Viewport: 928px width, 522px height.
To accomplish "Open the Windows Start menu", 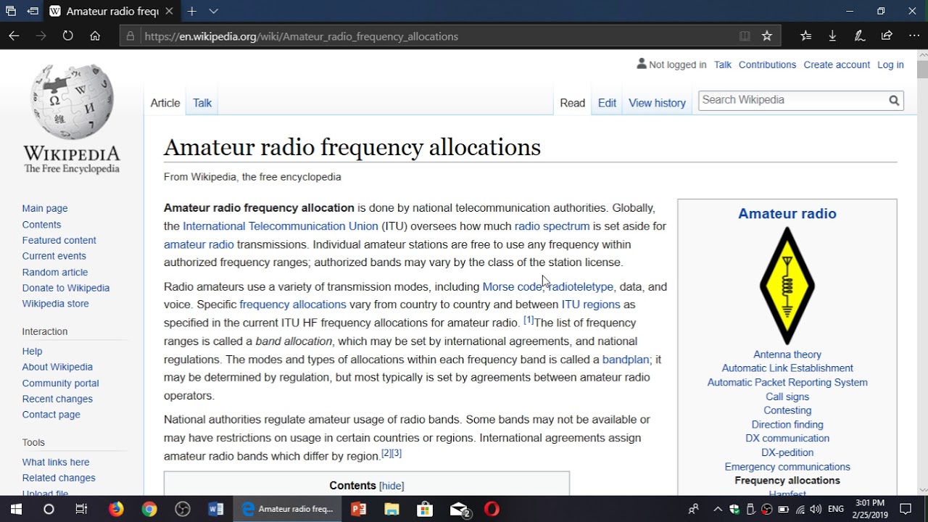I will pyautogui.click(x=16, y=509).
